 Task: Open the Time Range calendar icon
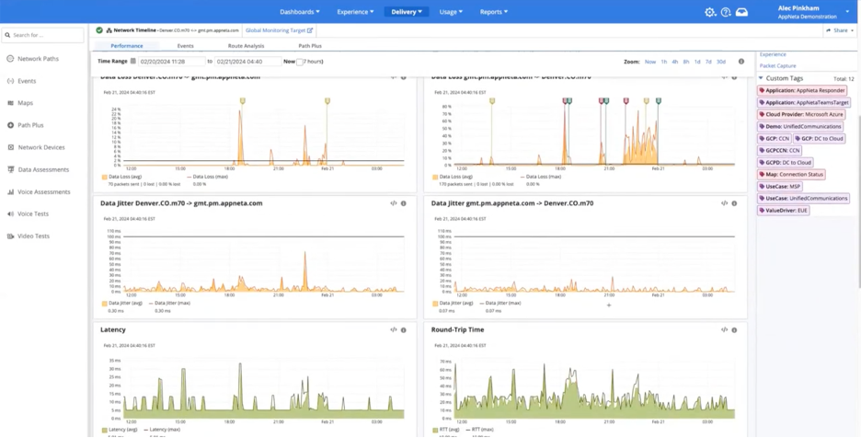[x=132, y=62]
